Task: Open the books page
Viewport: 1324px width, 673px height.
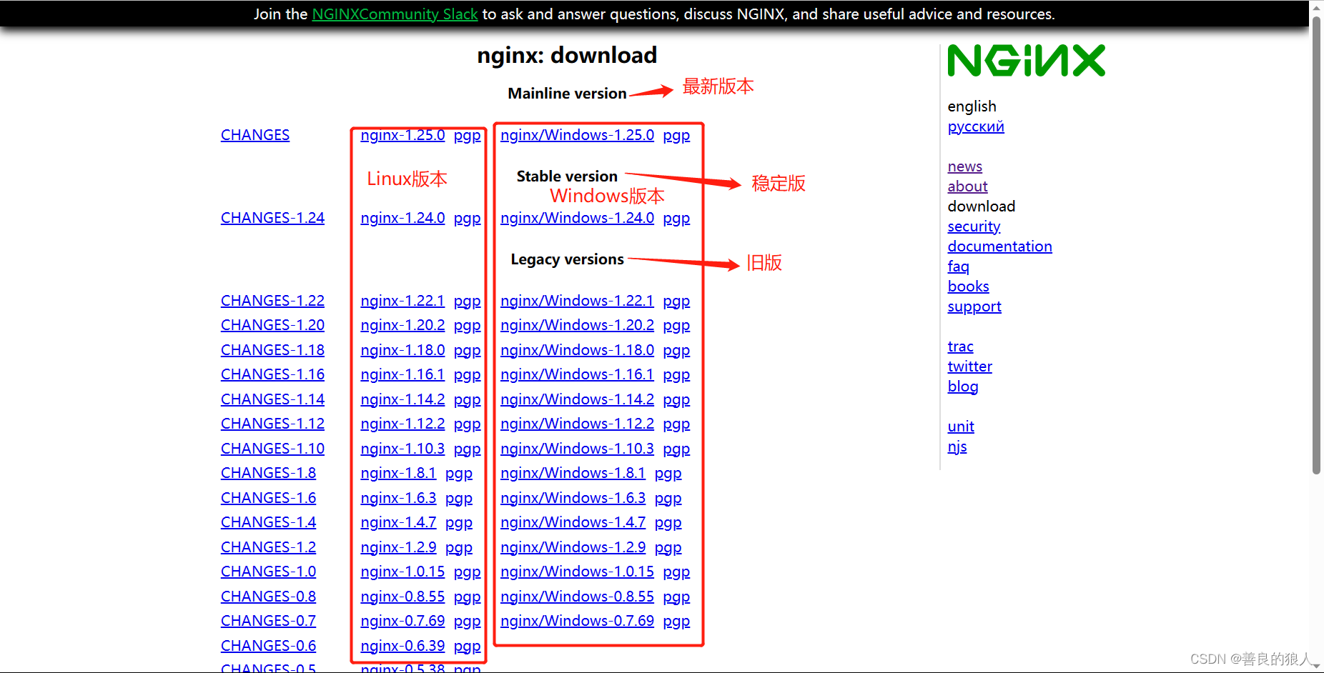Action: (x=968, y=286)
